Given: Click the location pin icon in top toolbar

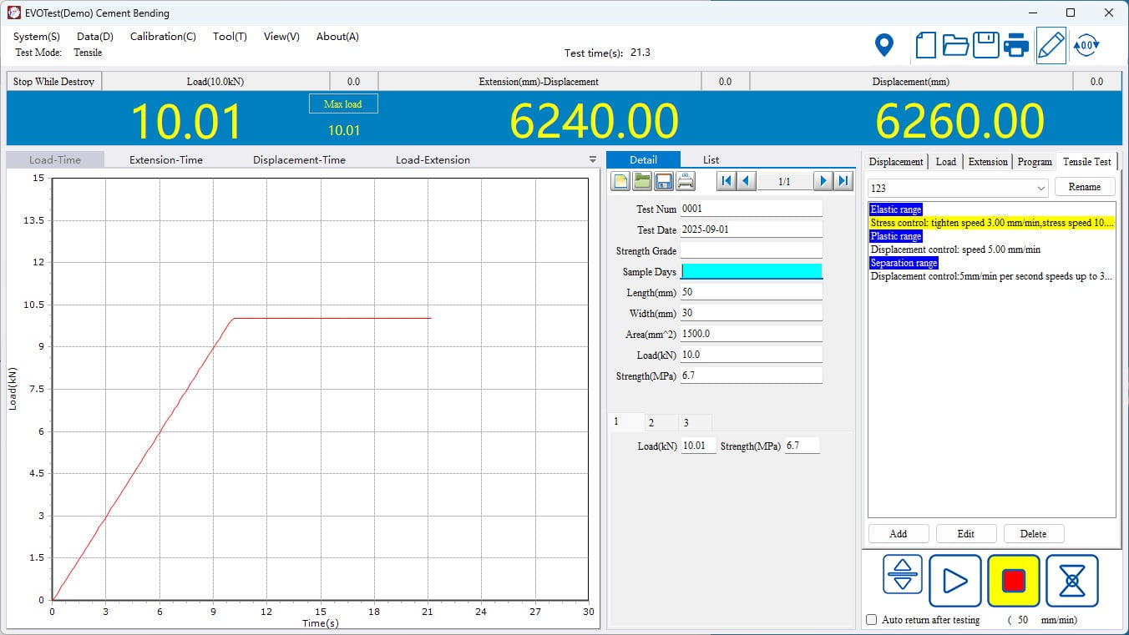Looking at the screenshot, I should [883, 45].
